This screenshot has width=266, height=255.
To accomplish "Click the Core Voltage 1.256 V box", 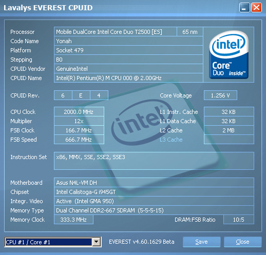I will 220,95.
